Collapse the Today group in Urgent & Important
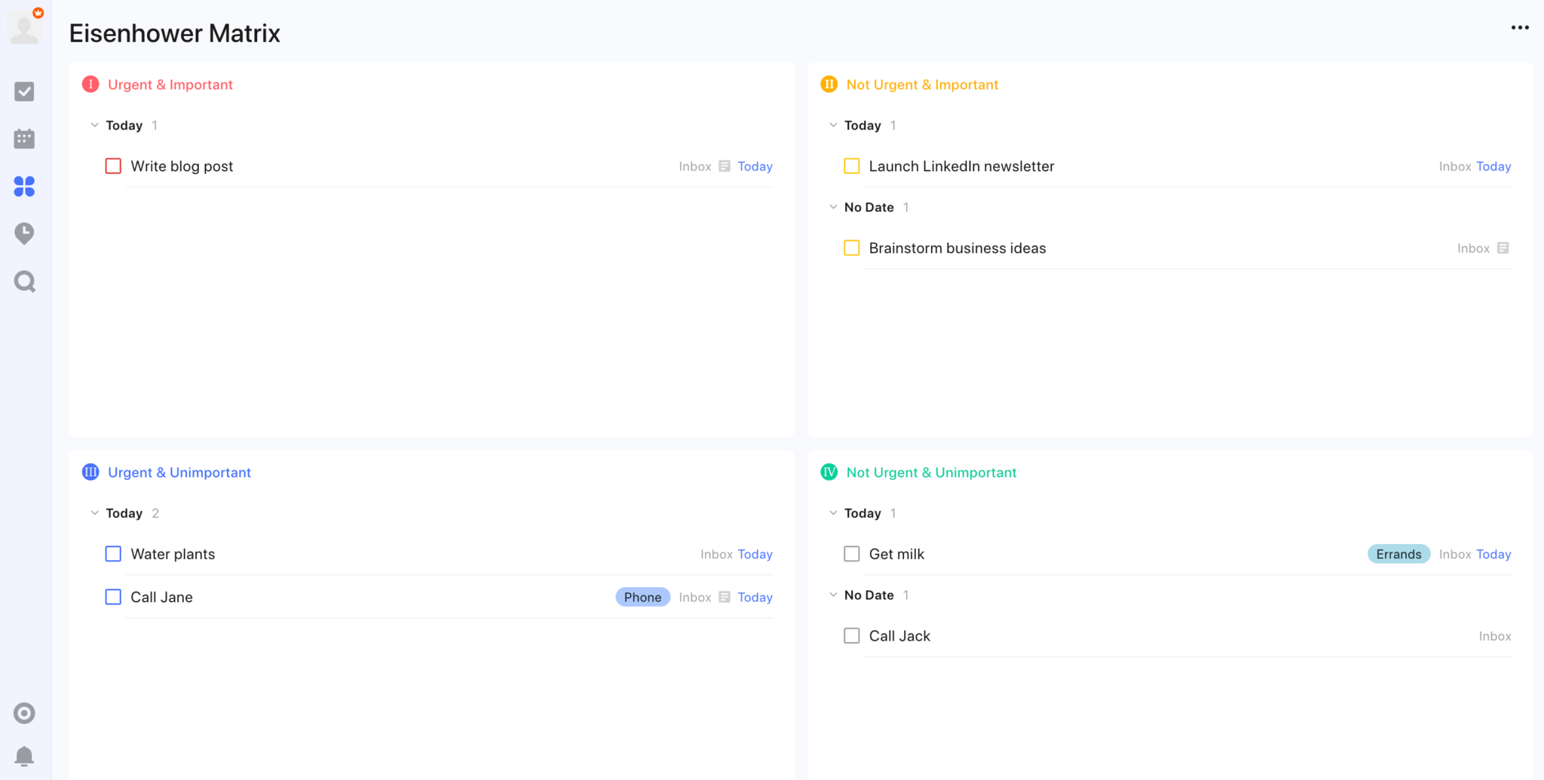Screen dimensions: 1544x780 (x=95, y=124)
